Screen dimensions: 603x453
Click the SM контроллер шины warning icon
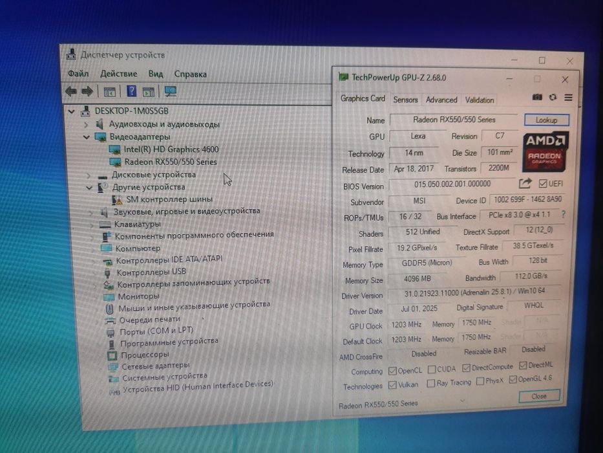click(117, 199)
